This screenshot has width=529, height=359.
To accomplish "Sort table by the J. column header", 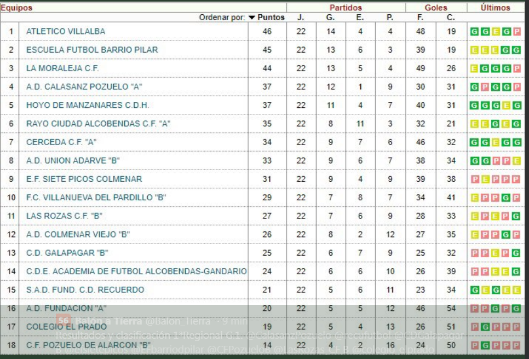I will [301, 18].
